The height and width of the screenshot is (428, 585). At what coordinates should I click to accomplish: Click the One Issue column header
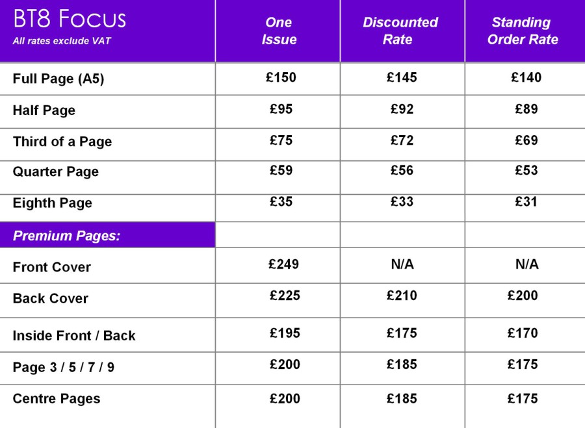279,31
